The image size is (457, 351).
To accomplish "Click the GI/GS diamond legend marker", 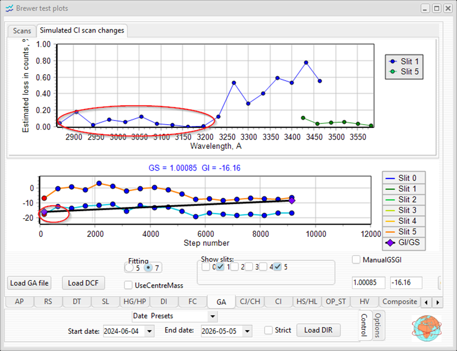I will click(390, 243).
